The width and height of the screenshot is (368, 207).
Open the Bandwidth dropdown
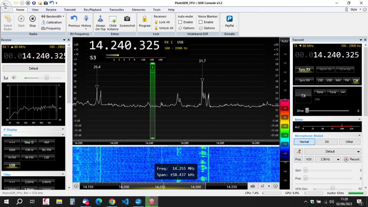52,16
